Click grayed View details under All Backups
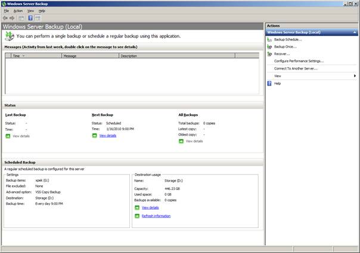360x253 pixels. click(194, 141)
